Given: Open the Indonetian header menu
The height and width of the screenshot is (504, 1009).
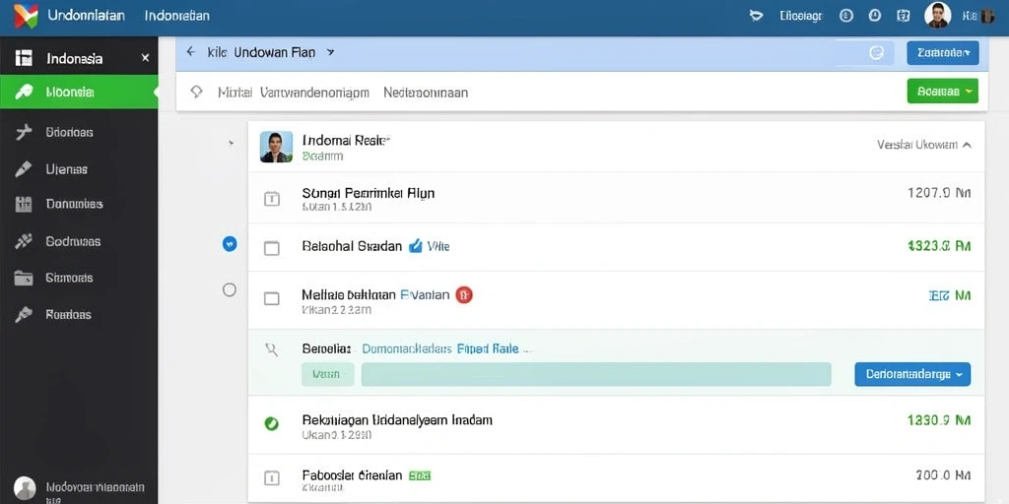Looking at the screenshot, I should pos(177,16).
